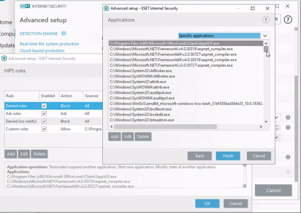Image resolution: width=301 pixels, height=213 pixels.
Task: Click the vertical scrollbar thumb in applications list
Action: (266, 49)
